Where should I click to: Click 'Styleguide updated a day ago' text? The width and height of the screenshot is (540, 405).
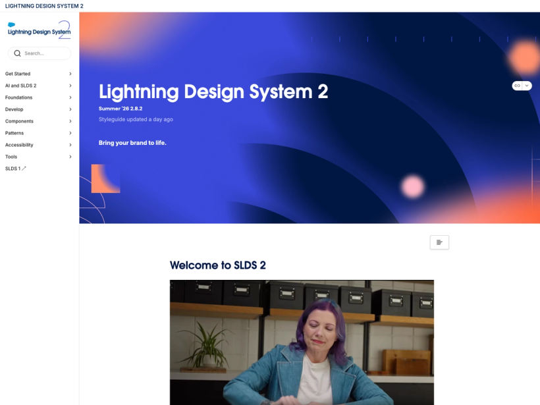point(136,119)
